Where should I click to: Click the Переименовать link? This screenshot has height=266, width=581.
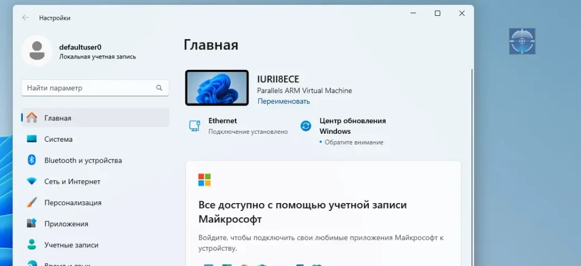click(x=284, y=101)
